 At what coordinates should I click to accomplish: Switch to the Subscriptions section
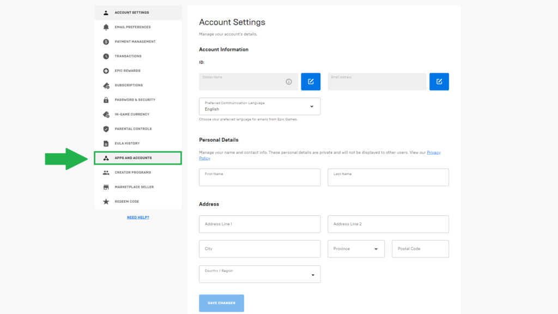106,85
